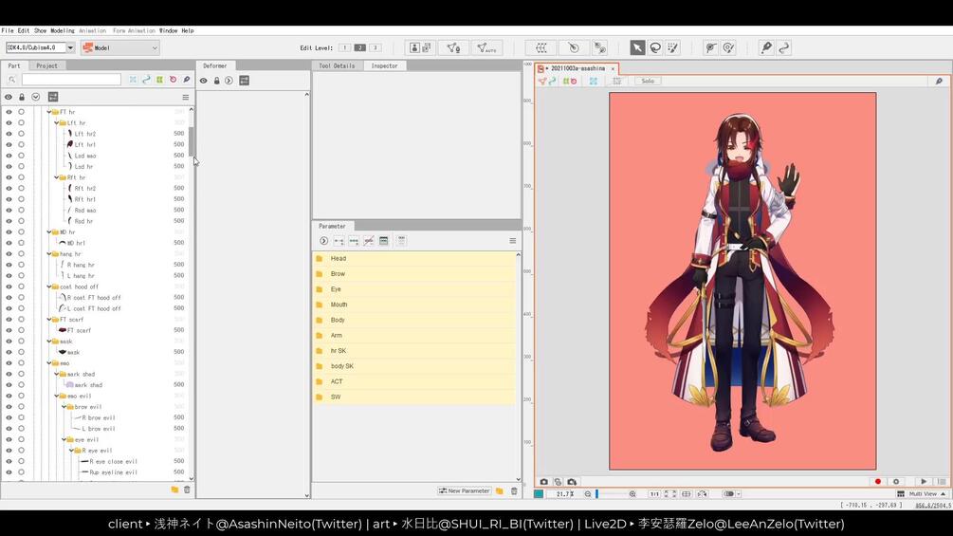Select the glue tool icon
Viewport: 953px width, 536px height.
pos(710,47)
